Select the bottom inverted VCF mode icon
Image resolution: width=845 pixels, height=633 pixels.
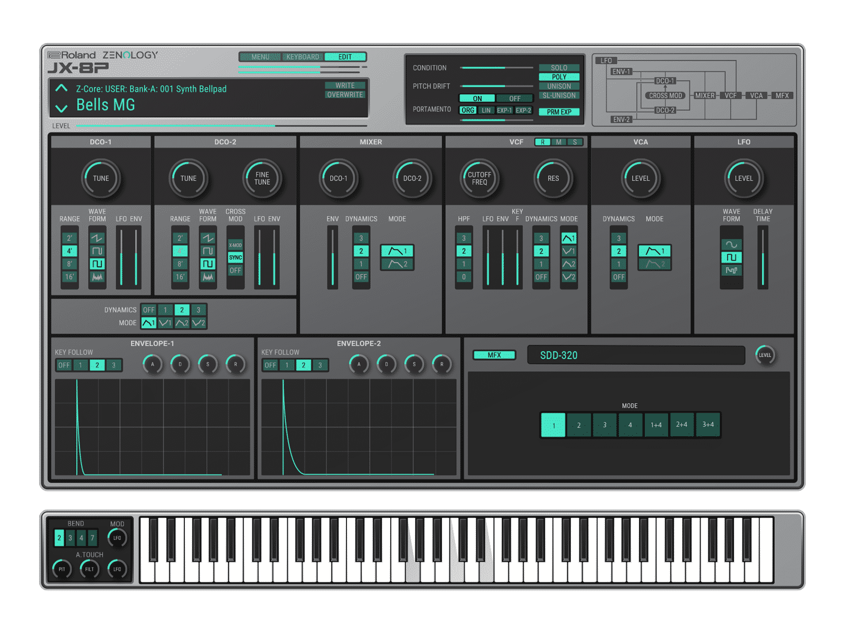[x=569, y=276]
